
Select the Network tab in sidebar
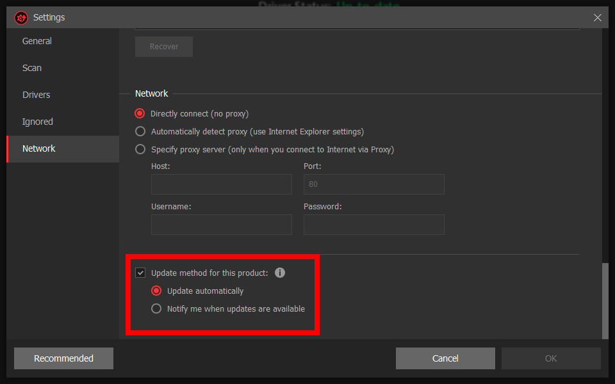coord(39,148)
